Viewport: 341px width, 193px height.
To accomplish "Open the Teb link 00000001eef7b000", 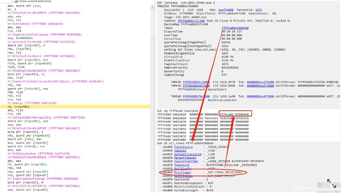I will [x=260, y=82].
